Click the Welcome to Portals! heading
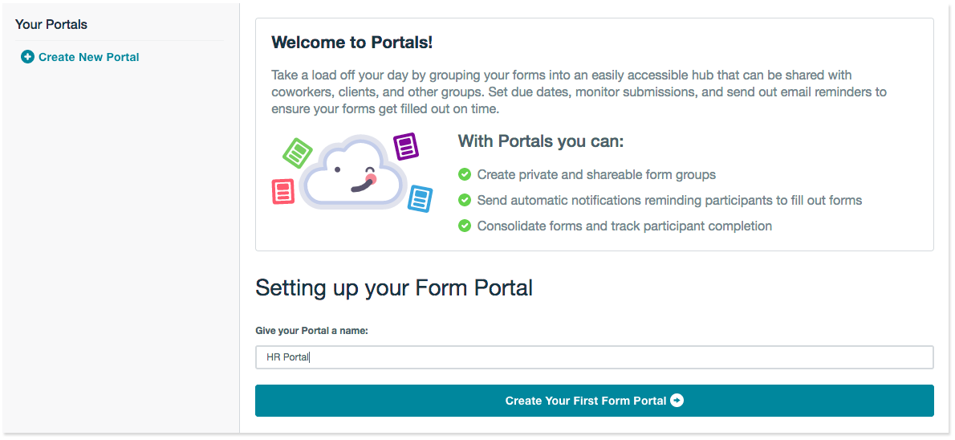 [x=352, y=43]
